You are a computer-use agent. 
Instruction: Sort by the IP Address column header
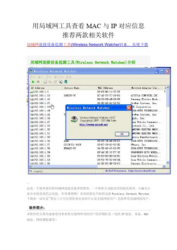[x=46, y=88]
